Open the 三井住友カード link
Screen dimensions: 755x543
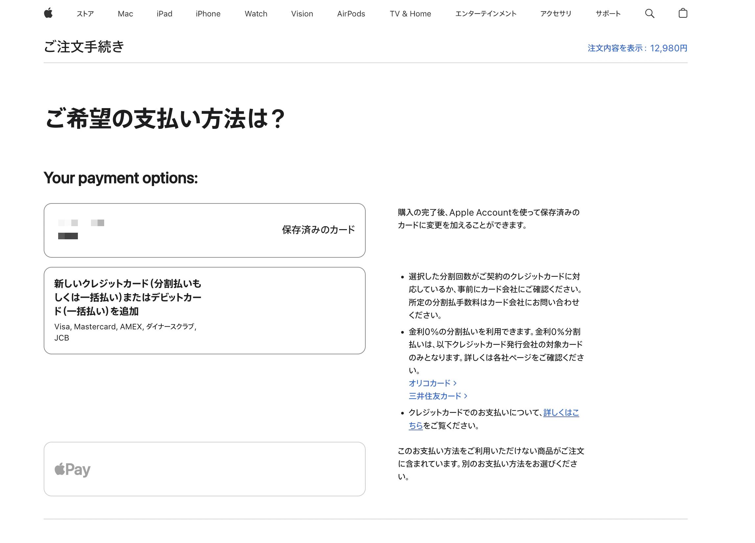click(438, 396)
